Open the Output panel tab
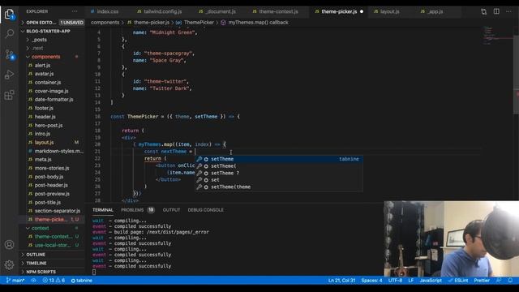Viewport: 519px width, 292px height. (171, 210)
